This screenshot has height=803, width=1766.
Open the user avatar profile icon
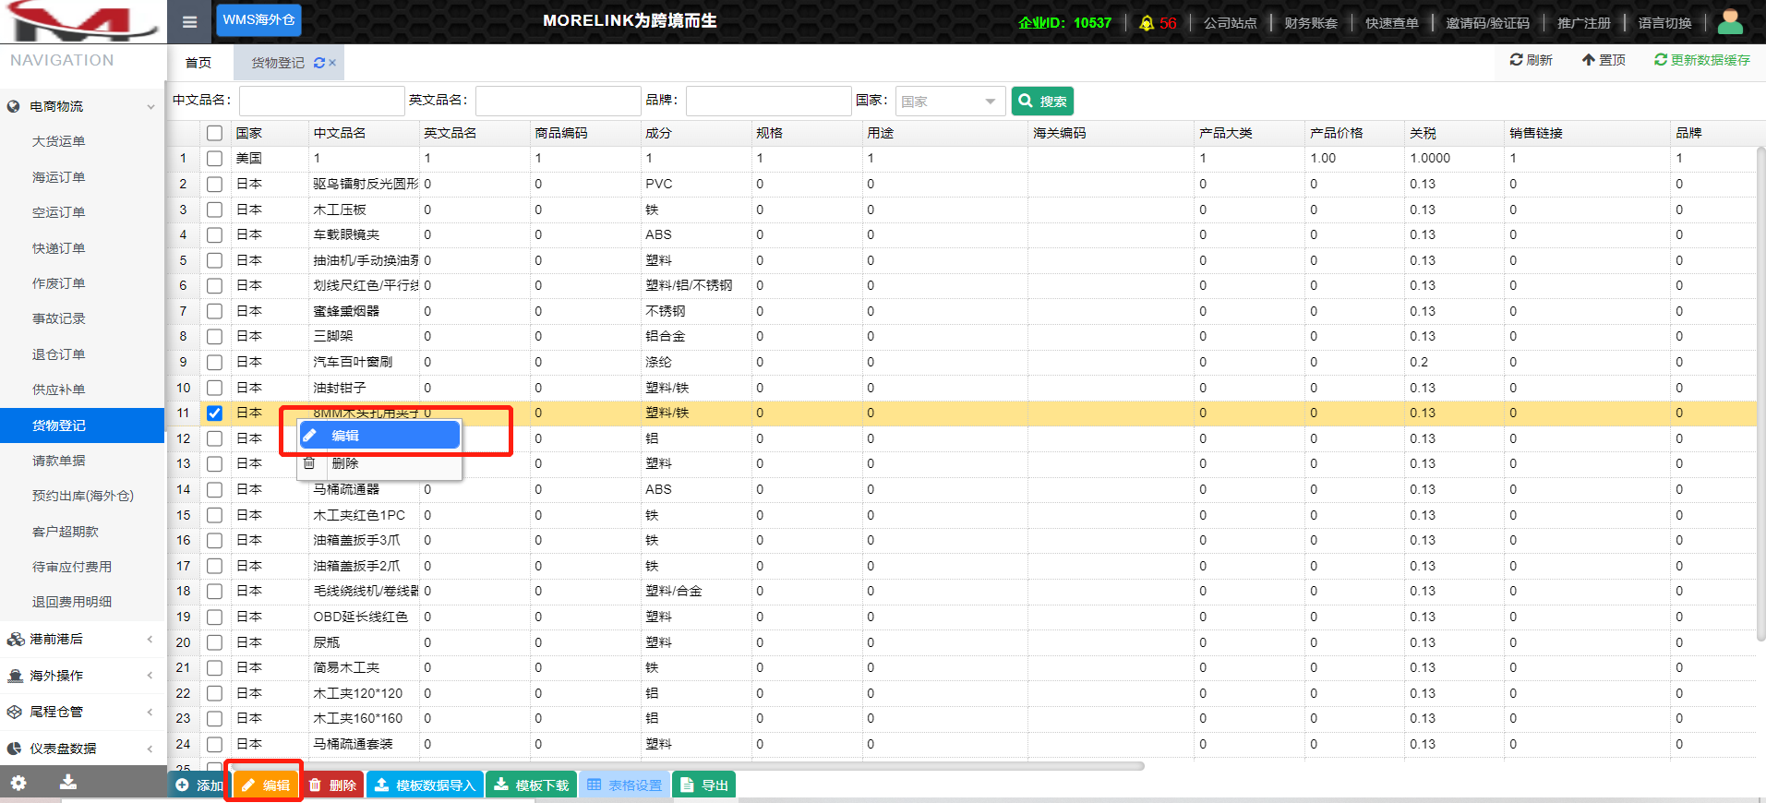[x=1730, y=21]
